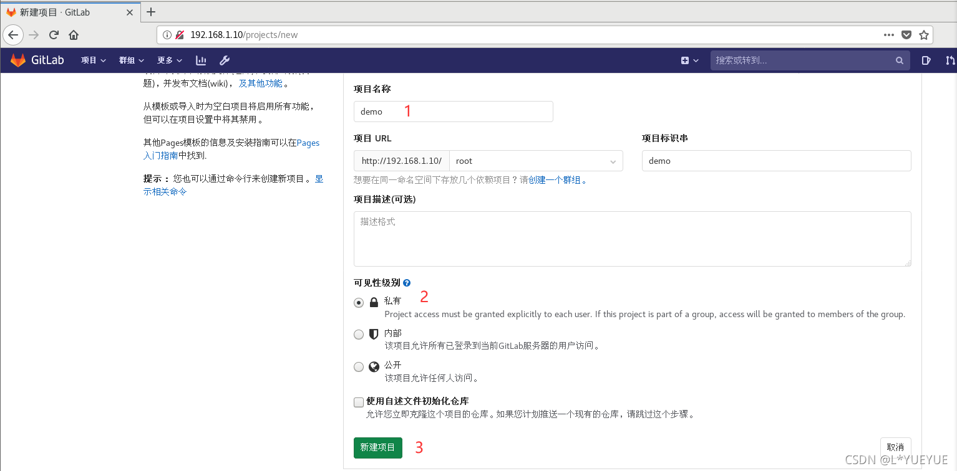
Task: Expand the 更多 navbar dropdown
Action: (170, 60)
